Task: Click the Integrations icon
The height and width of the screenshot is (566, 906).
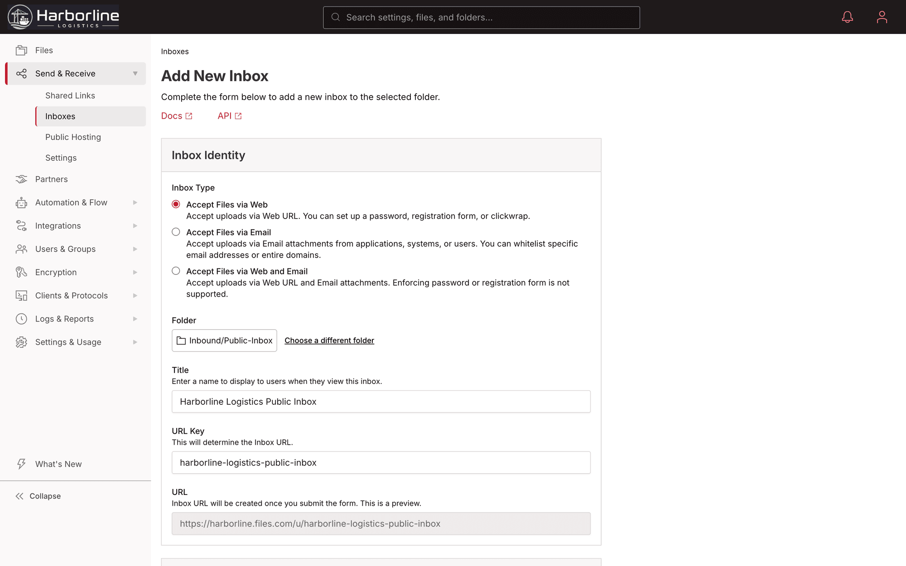Action: point(21,225)
